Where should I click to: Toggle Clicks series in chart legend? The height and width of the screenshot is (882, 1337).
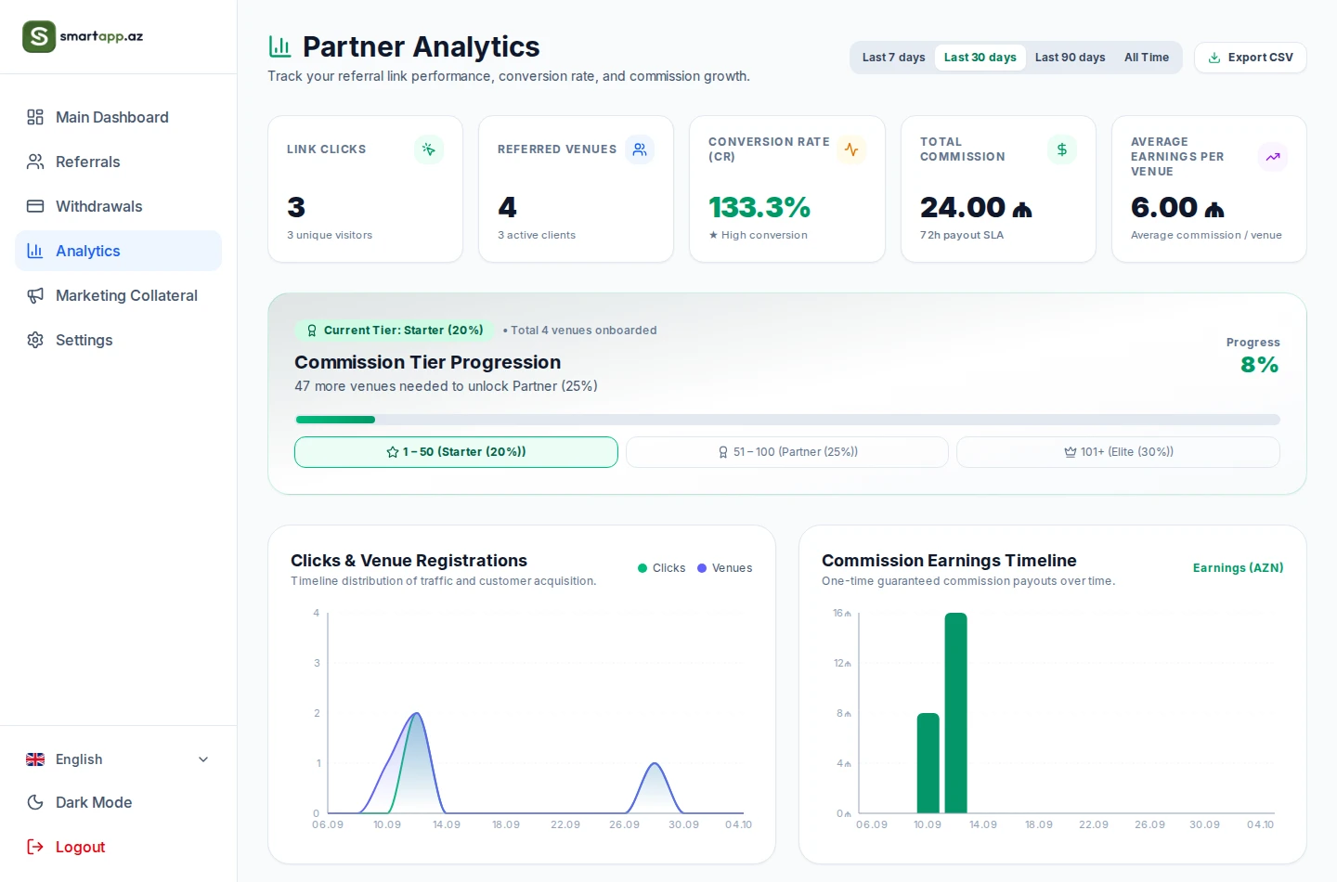pos(661,568)
